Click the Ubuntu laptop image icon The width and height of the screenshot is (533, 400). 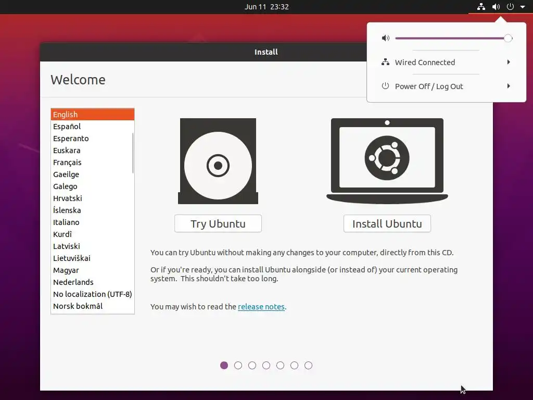point(387,161)
